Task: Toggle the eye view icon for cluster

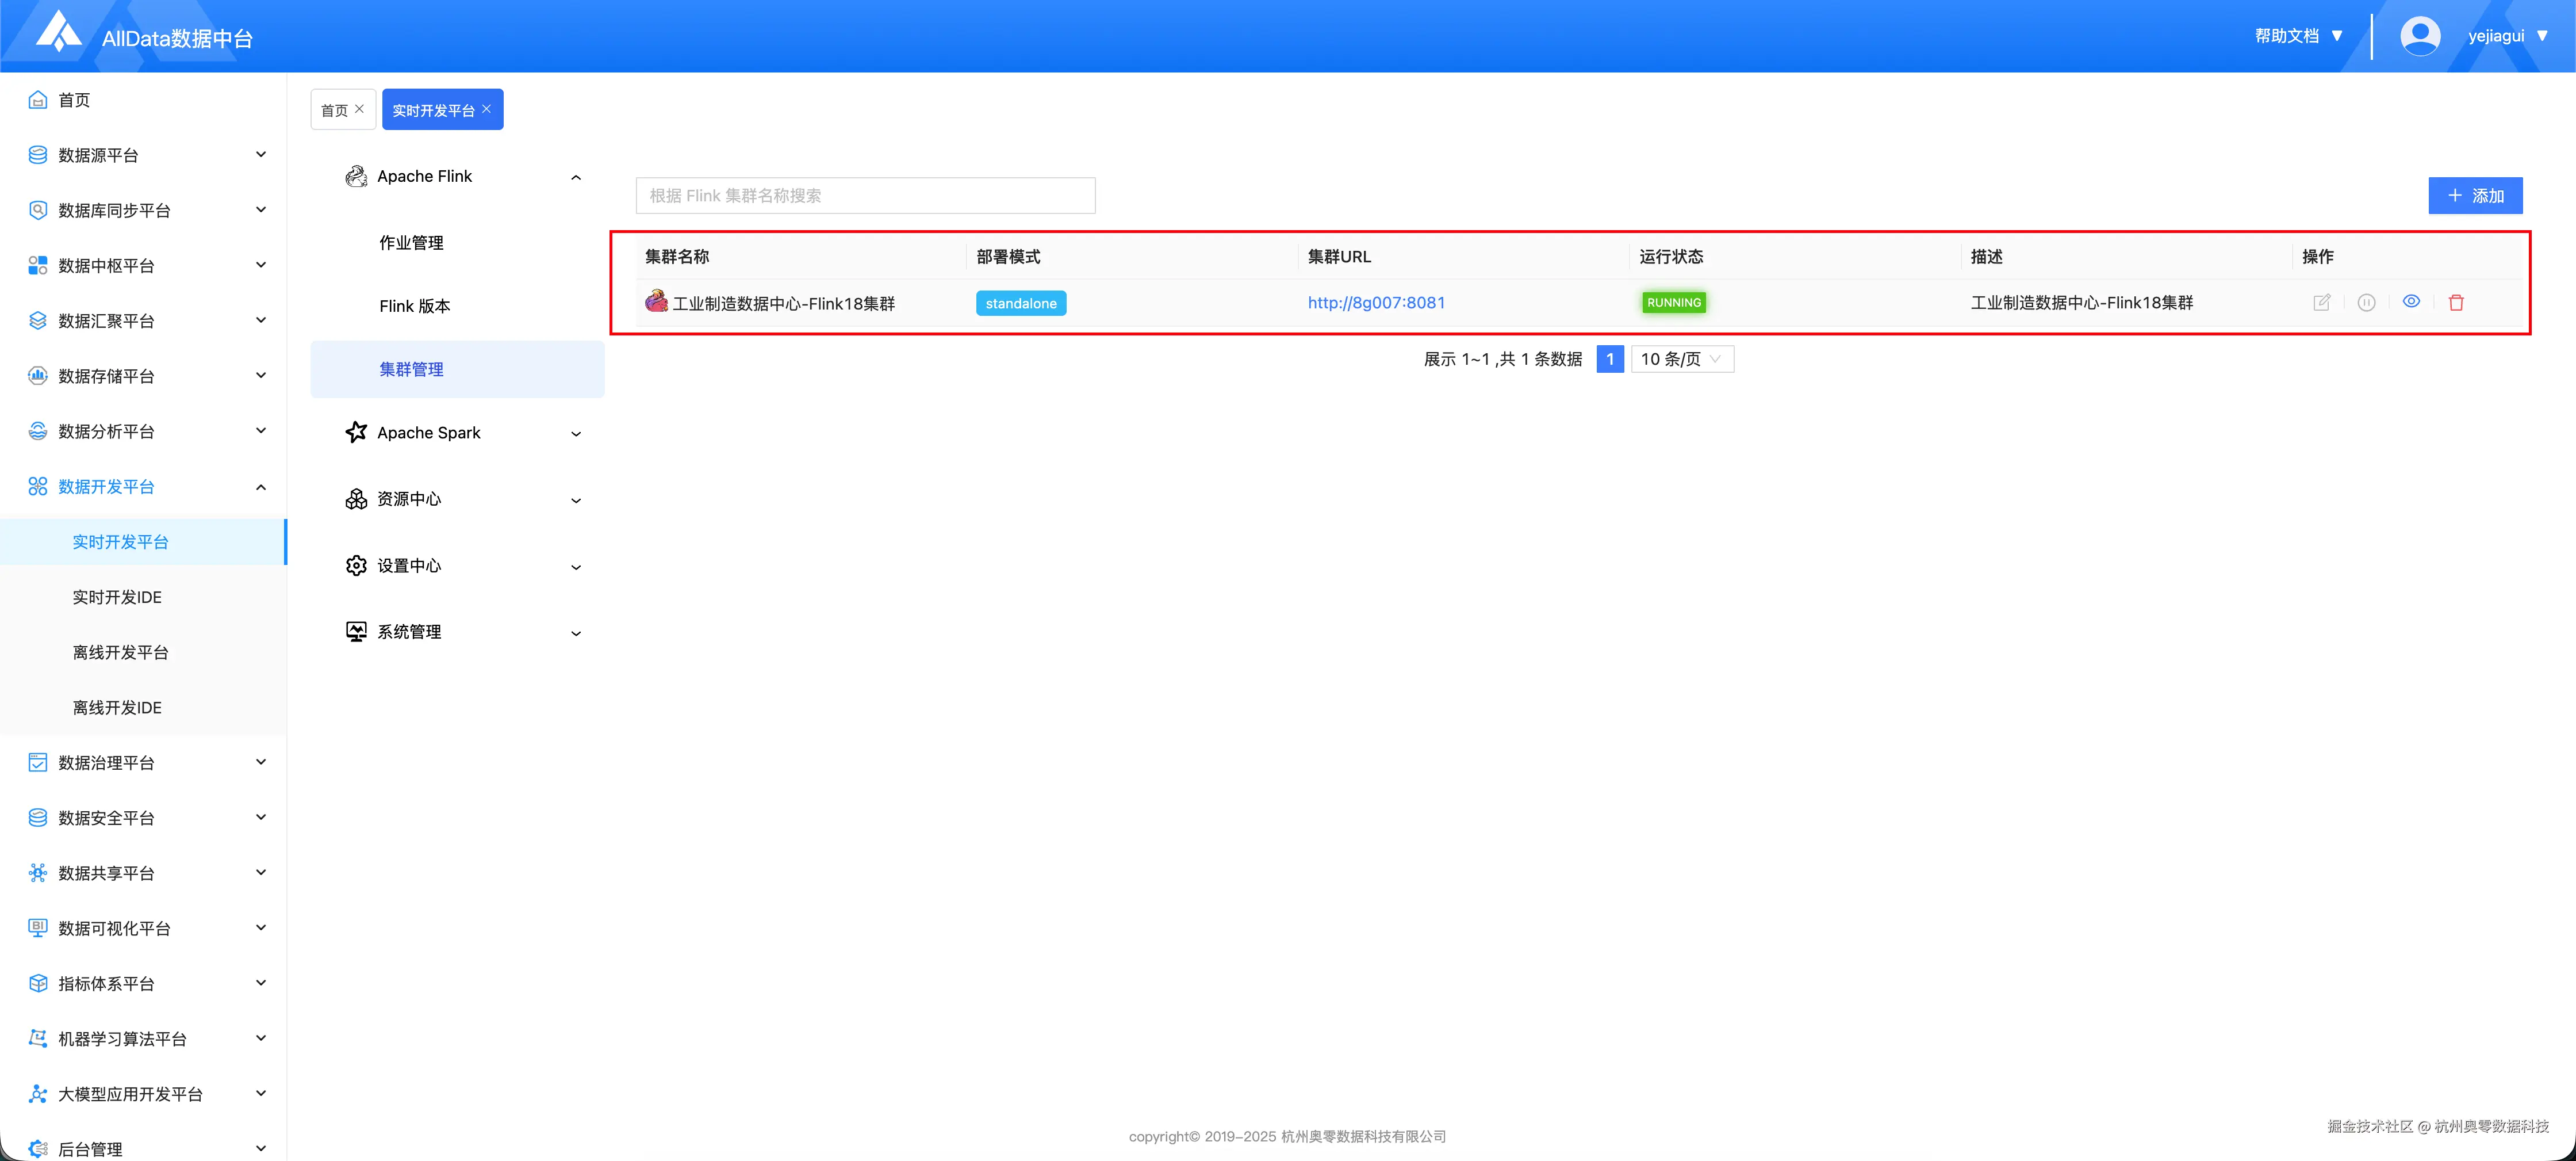Action: click(x=2411, y=301)
